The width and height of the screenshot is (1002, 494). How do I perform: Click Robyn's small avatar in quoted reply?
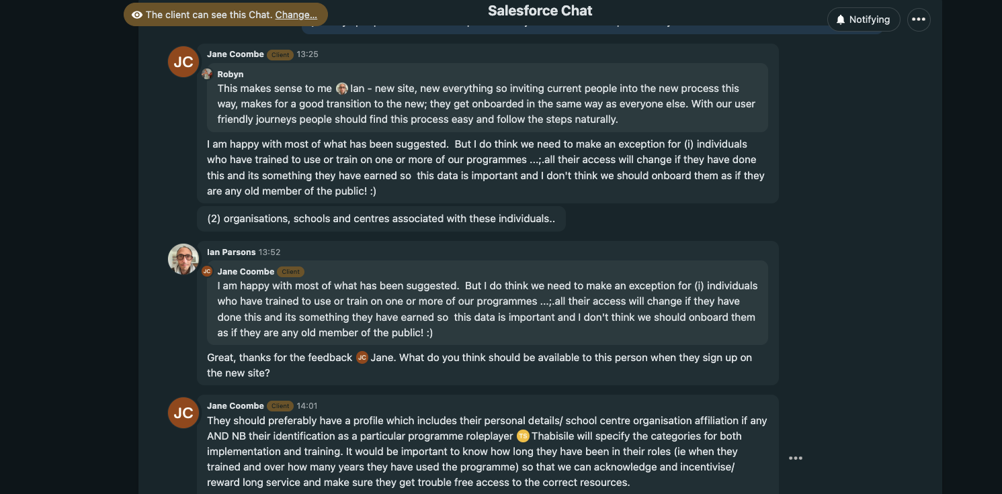click(207, 74)
